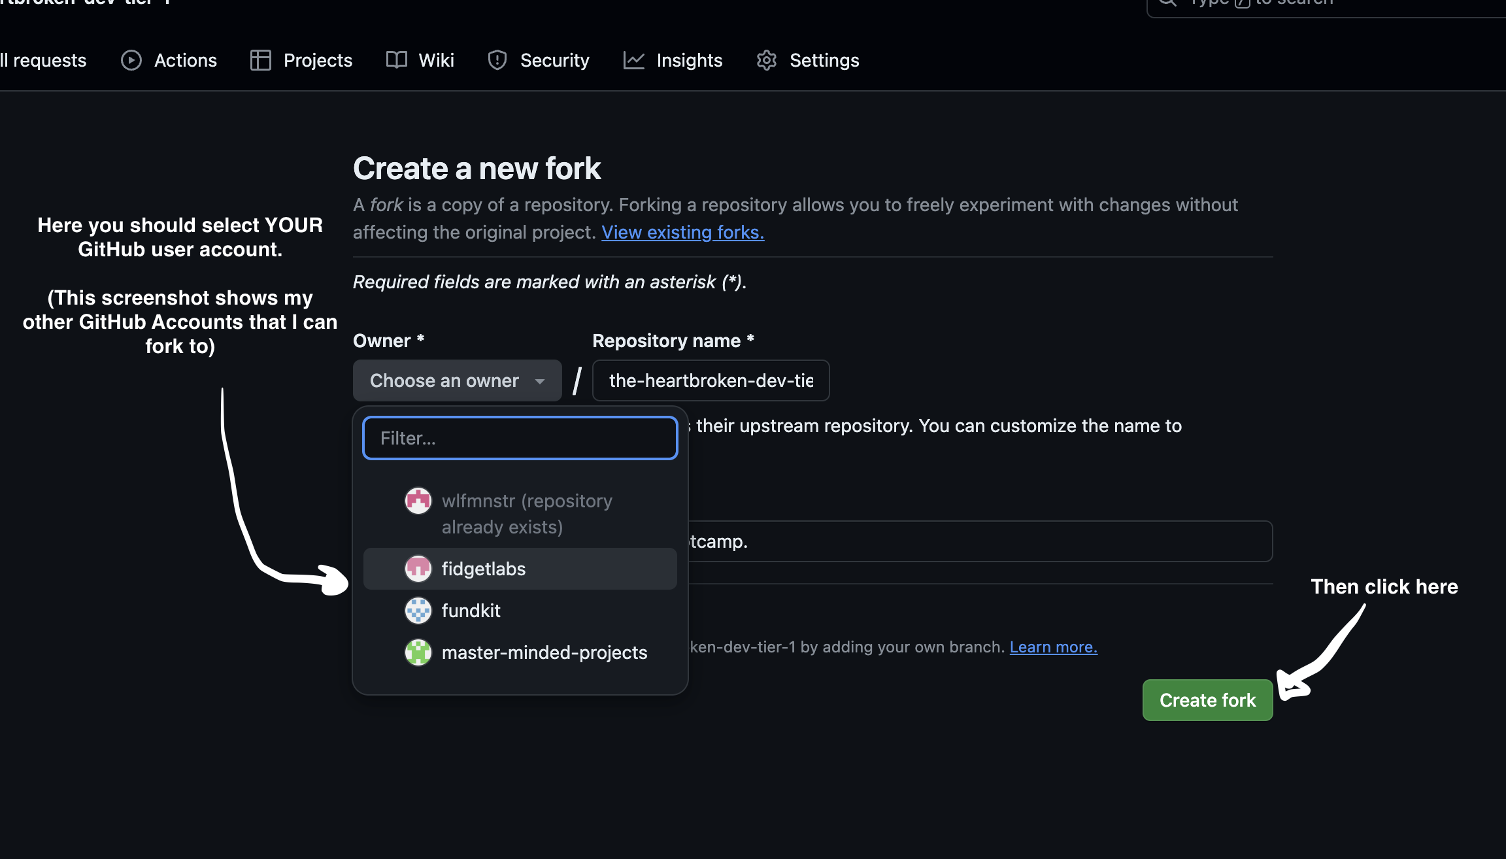Open the View existing forks link
1506x859 pixels.
(x=683, y=232)
